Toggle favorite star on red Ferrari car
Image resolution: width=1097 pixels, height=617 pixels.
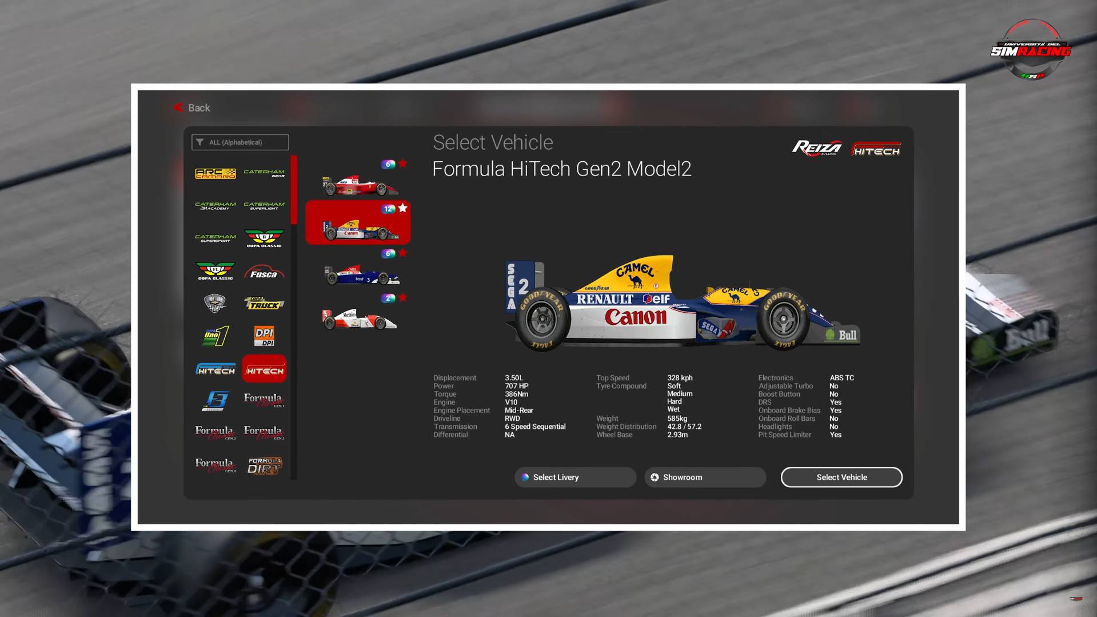click(403, 164)
